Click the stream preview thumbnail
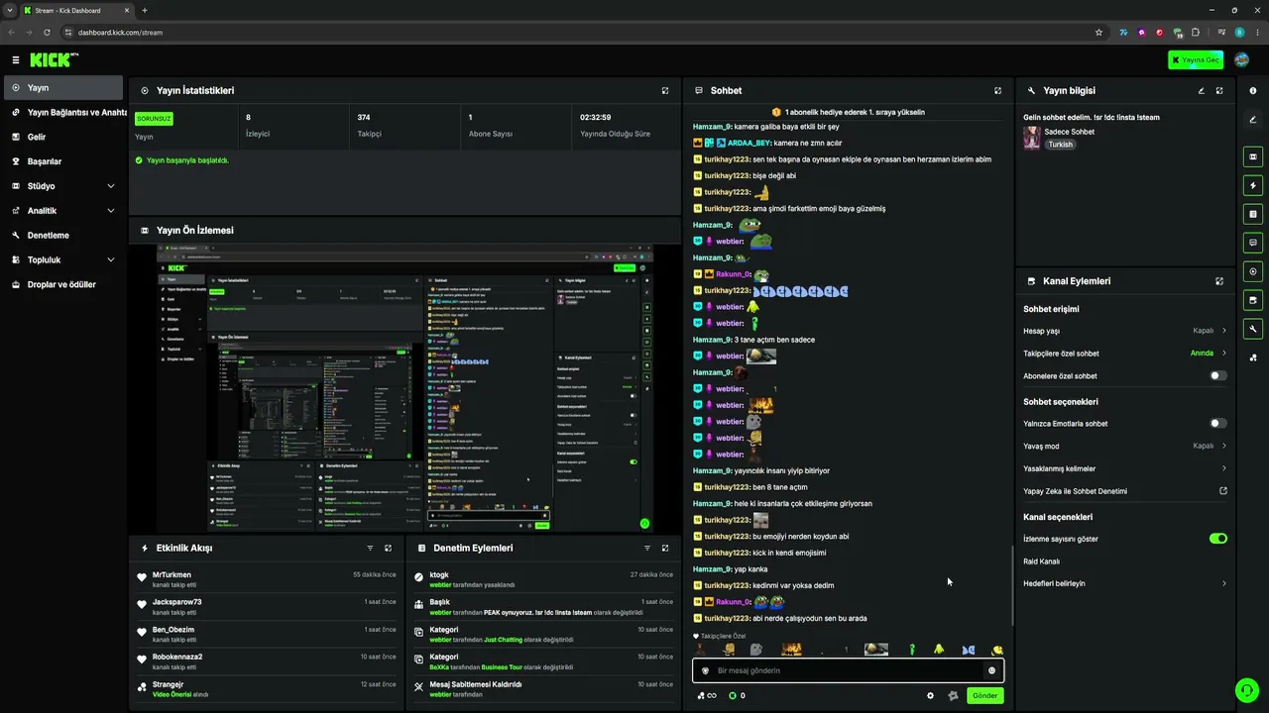 (404, 388)
